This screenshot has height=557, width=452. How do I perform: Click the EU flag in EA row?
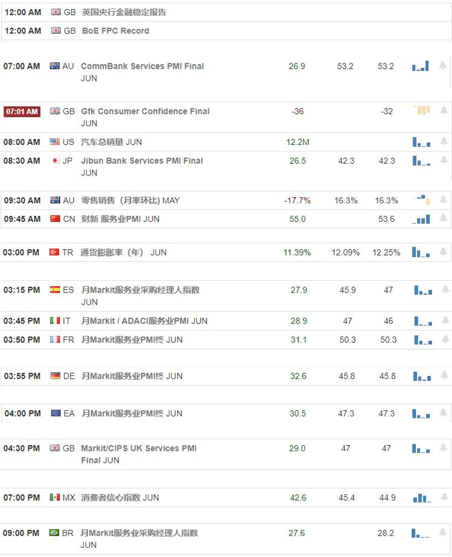coord(56,413)
